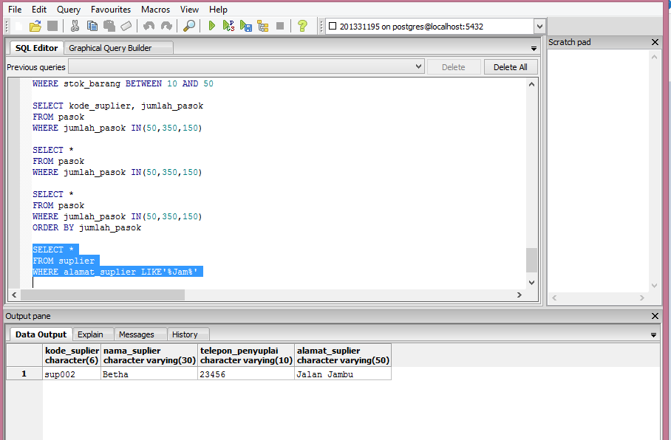The width and height of the screenshot is (671, 440).
Task: Open the database connection dropdown
Action: pyautogui.click(x=539, y=24)
